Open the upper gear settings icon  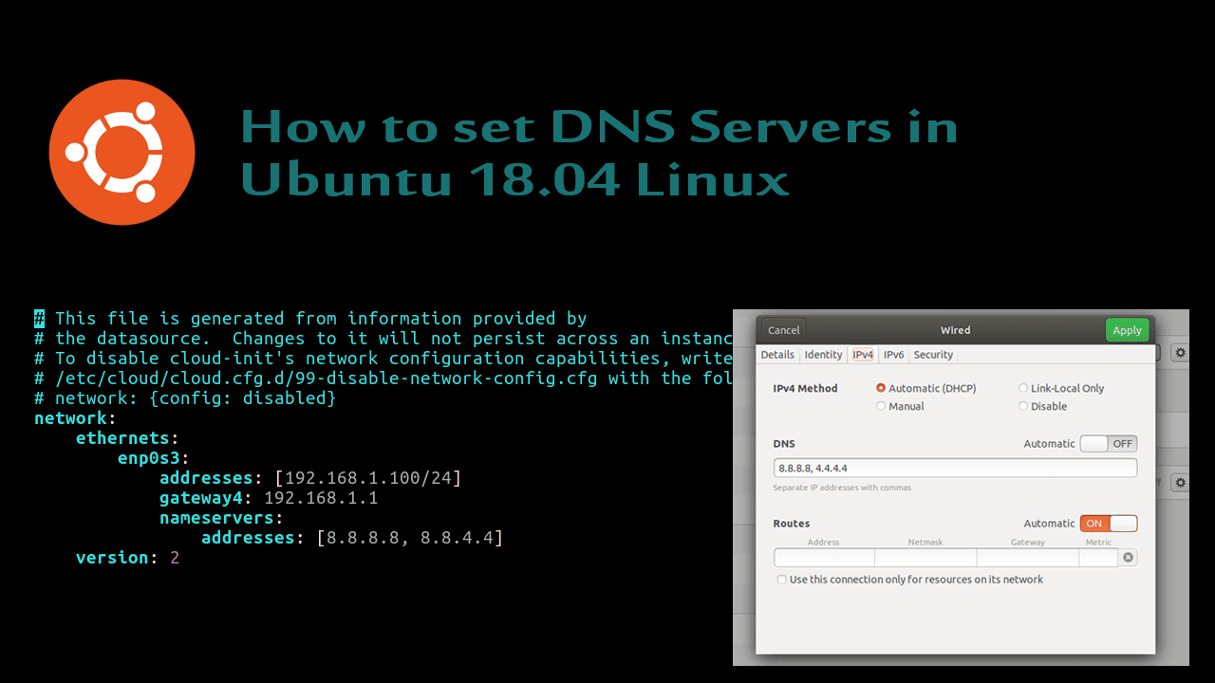click(1180, 353)
